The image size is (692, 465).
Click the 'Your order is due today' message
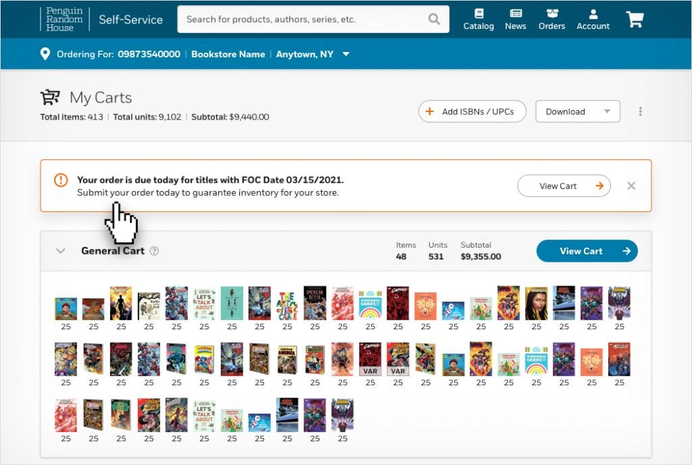(211, 180)
